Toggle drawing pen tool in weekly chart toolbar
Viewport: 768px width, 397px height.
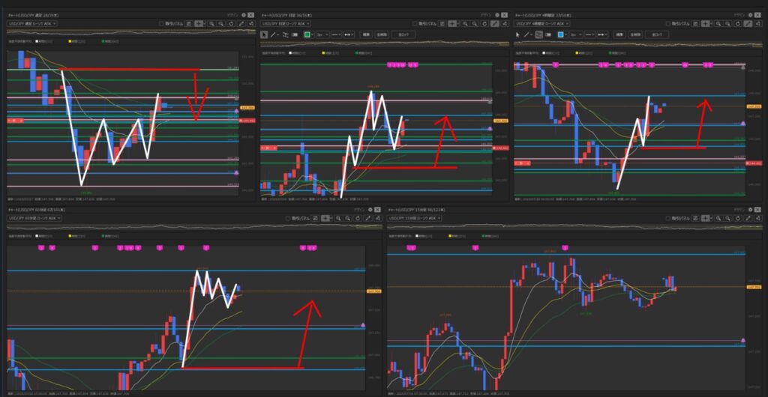coord(241,23)
